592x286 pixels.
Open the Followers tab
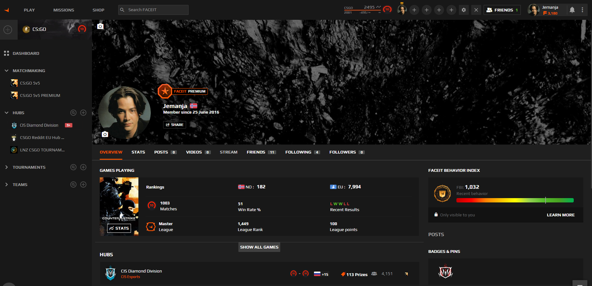[347, 152]
